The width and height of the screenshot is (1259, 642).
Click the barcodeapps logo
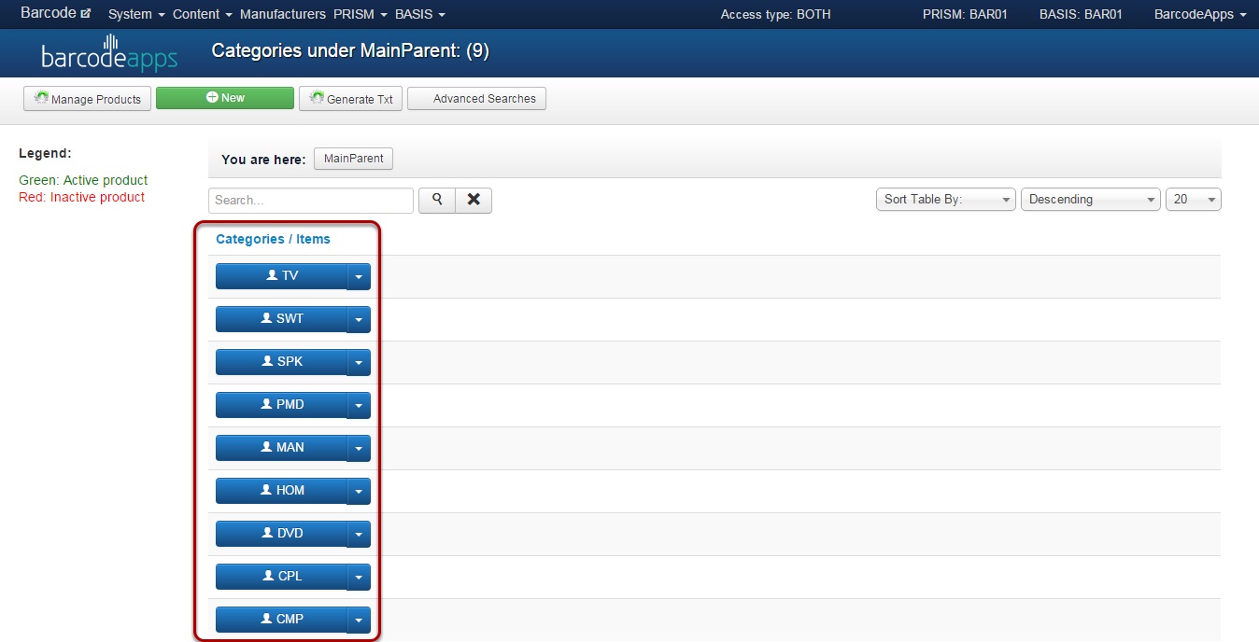108,54
